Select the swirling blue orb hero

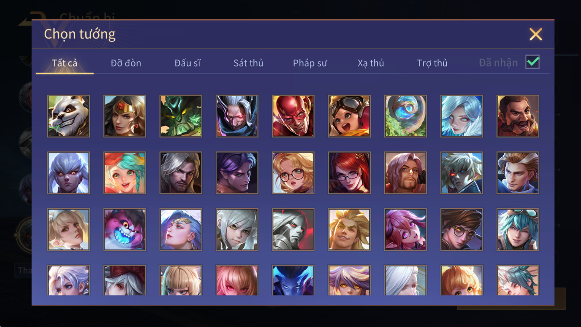pos(406,116)
